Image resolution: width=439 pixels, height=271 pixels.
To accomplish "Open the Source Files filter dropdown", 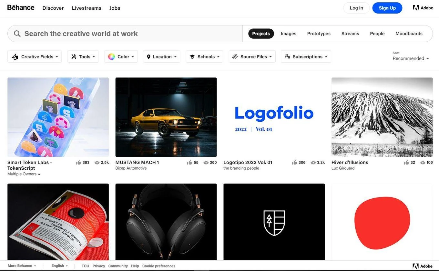I will coord(252,56).
